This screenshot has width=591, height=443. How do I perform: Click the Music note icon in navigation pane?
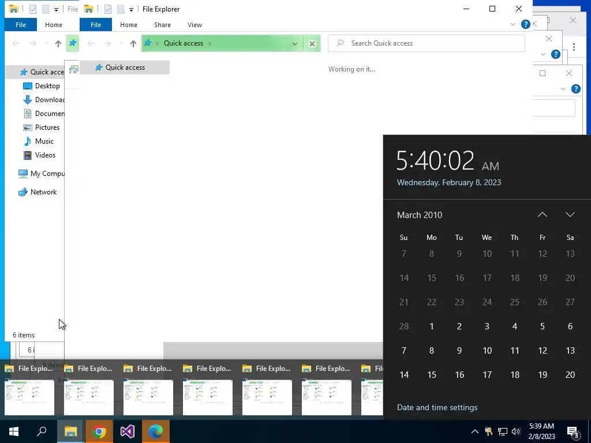28,141
